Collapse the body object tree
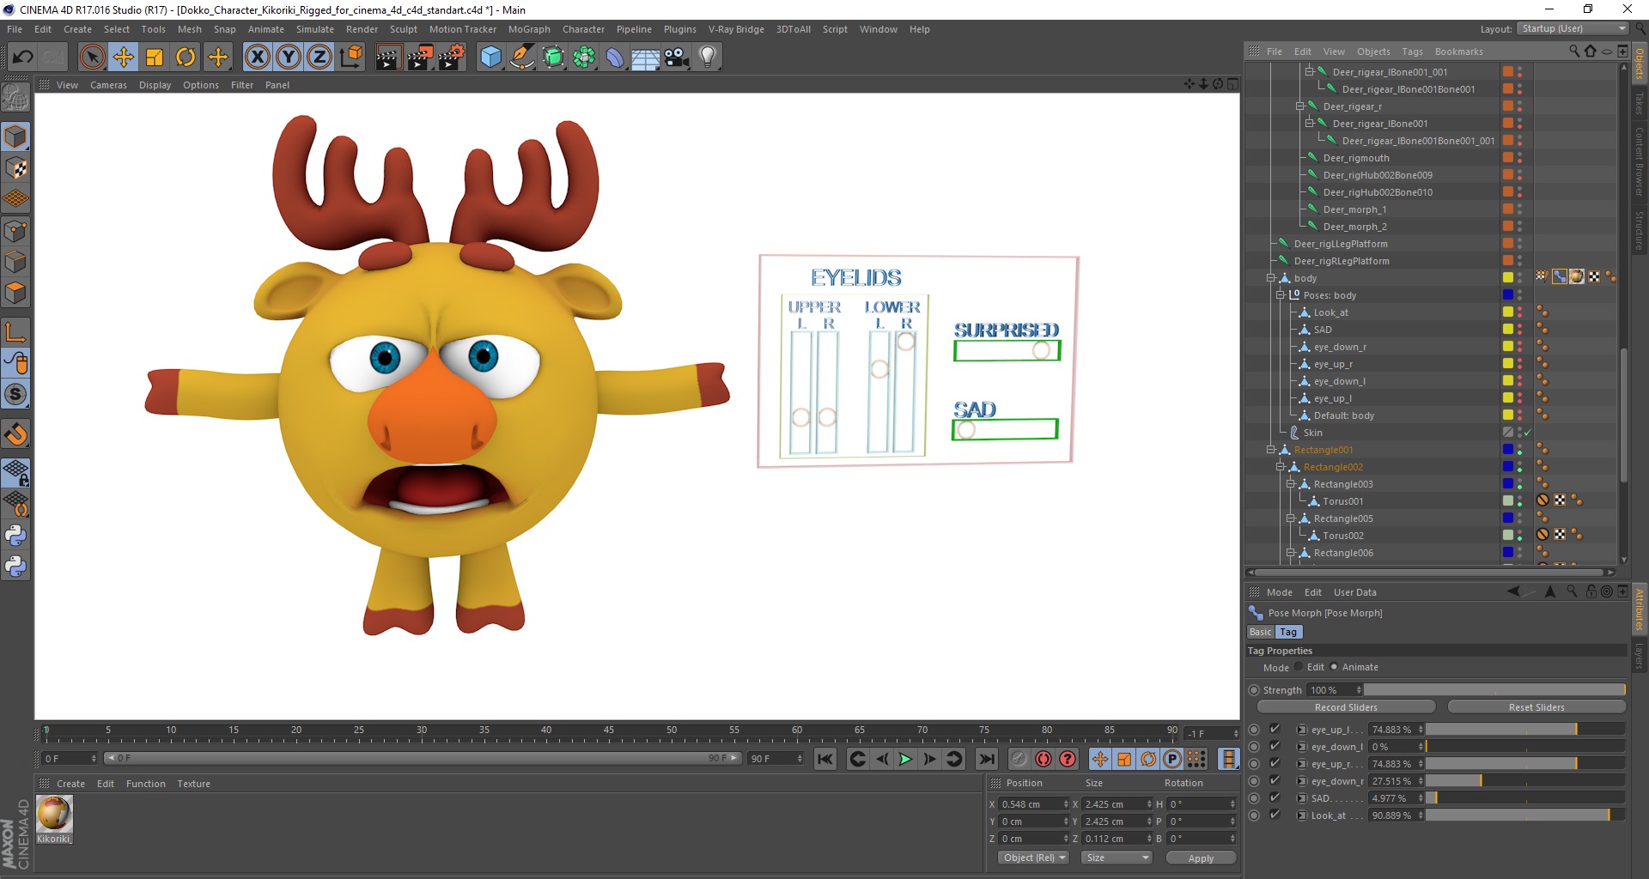 (x=1270, y=278)
